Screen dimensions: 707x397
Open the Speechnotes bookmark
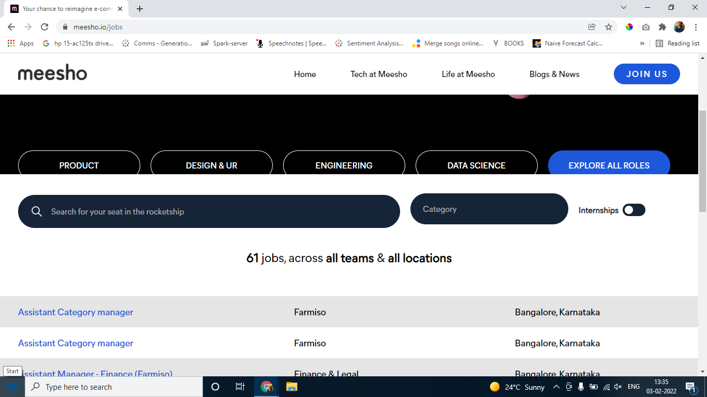[291, 43]
